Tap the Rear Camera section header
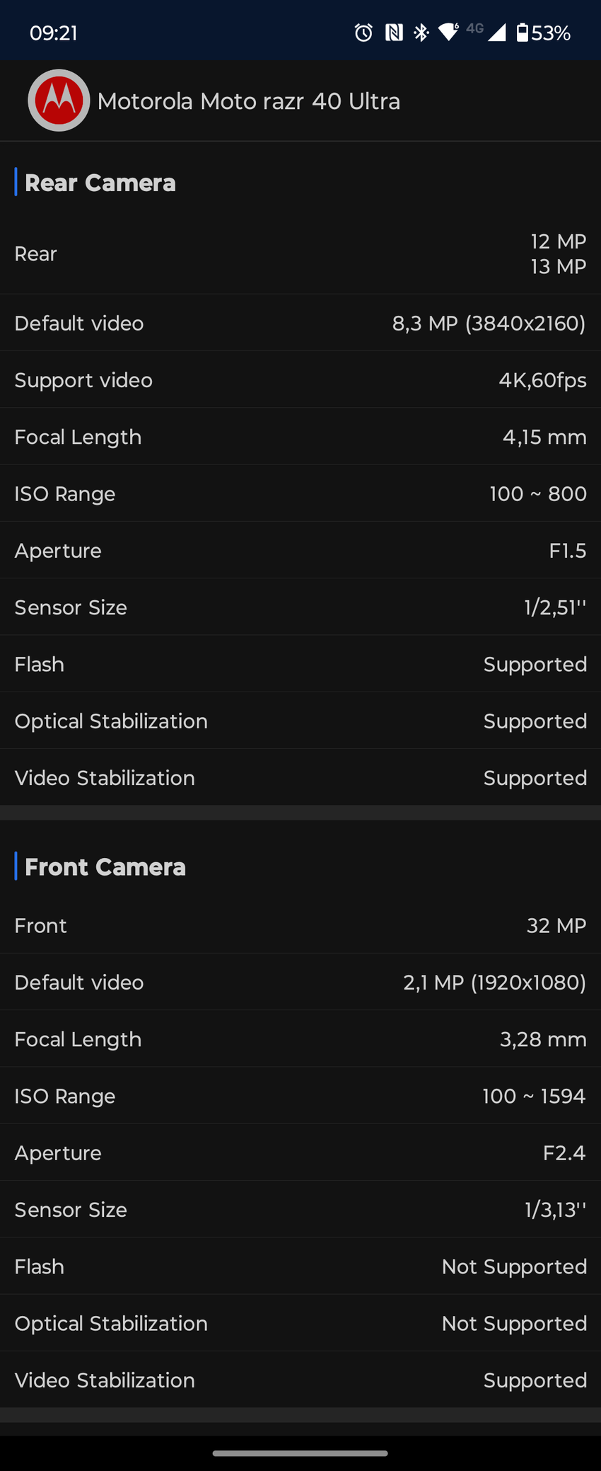This screenshot has height=1471, width=601. click(x=100, y=183)
